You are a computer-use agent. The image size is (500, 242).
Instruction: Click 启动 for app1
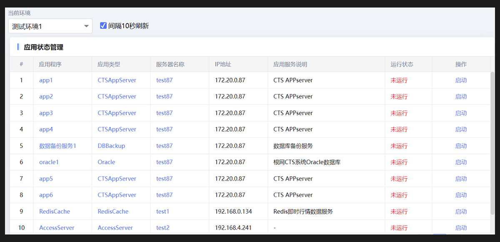click(x=461, y=80)
